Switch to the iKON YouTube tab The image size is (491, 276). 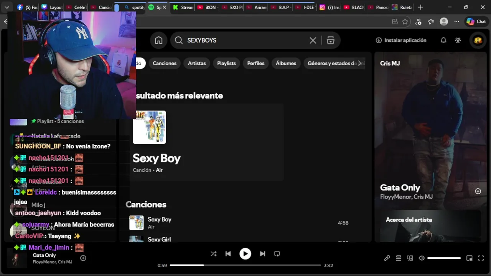207,7
